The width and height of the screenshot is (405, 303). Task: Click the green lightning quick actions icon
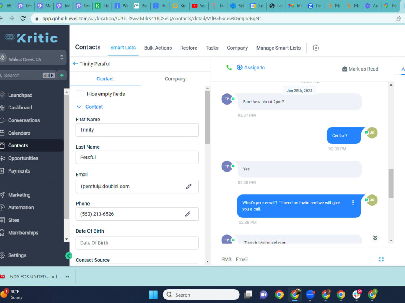[62, 75]
